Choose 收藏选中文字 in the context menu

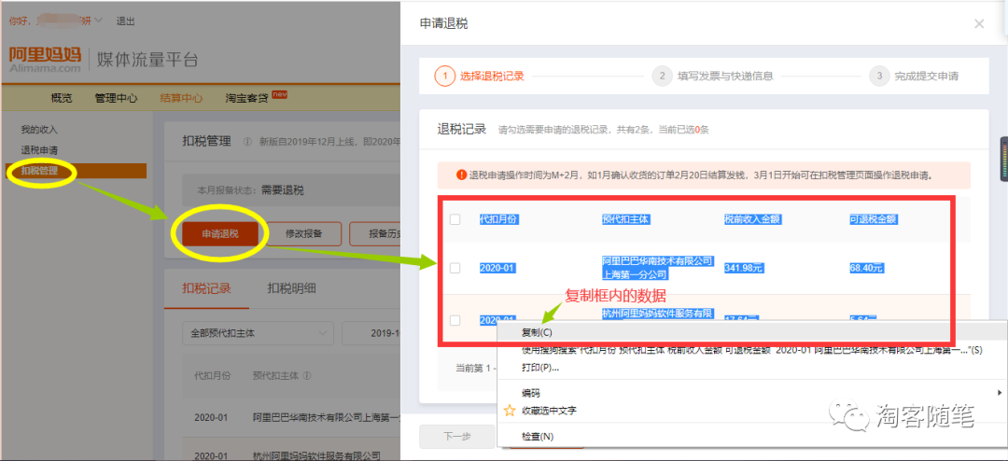point(753,411)
